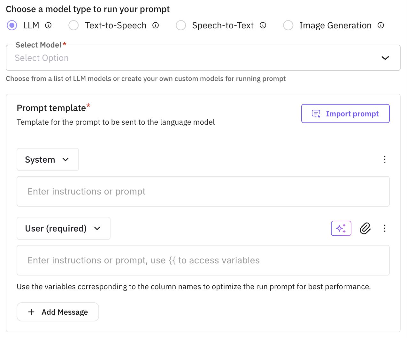
Task: Open the System message three-dot menu
Action: (x=384, y=159)
